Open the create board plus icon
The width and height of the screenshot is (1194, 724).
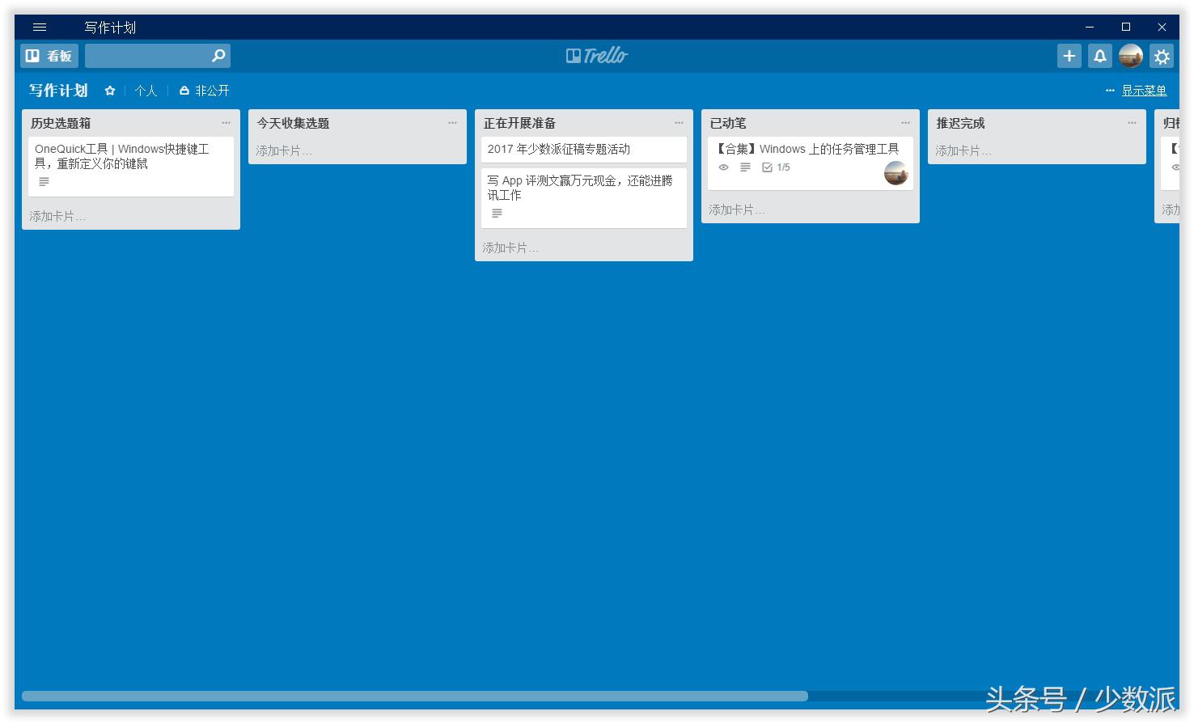1069,56
